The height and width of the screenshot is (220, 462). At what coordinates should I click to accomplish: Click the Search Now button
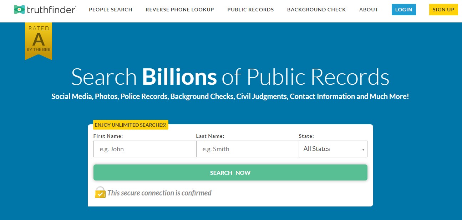[x=230, y=173]
